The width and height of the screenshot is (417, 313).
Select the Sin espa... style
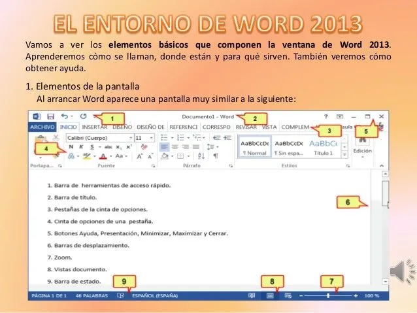(x=288, y=148)
